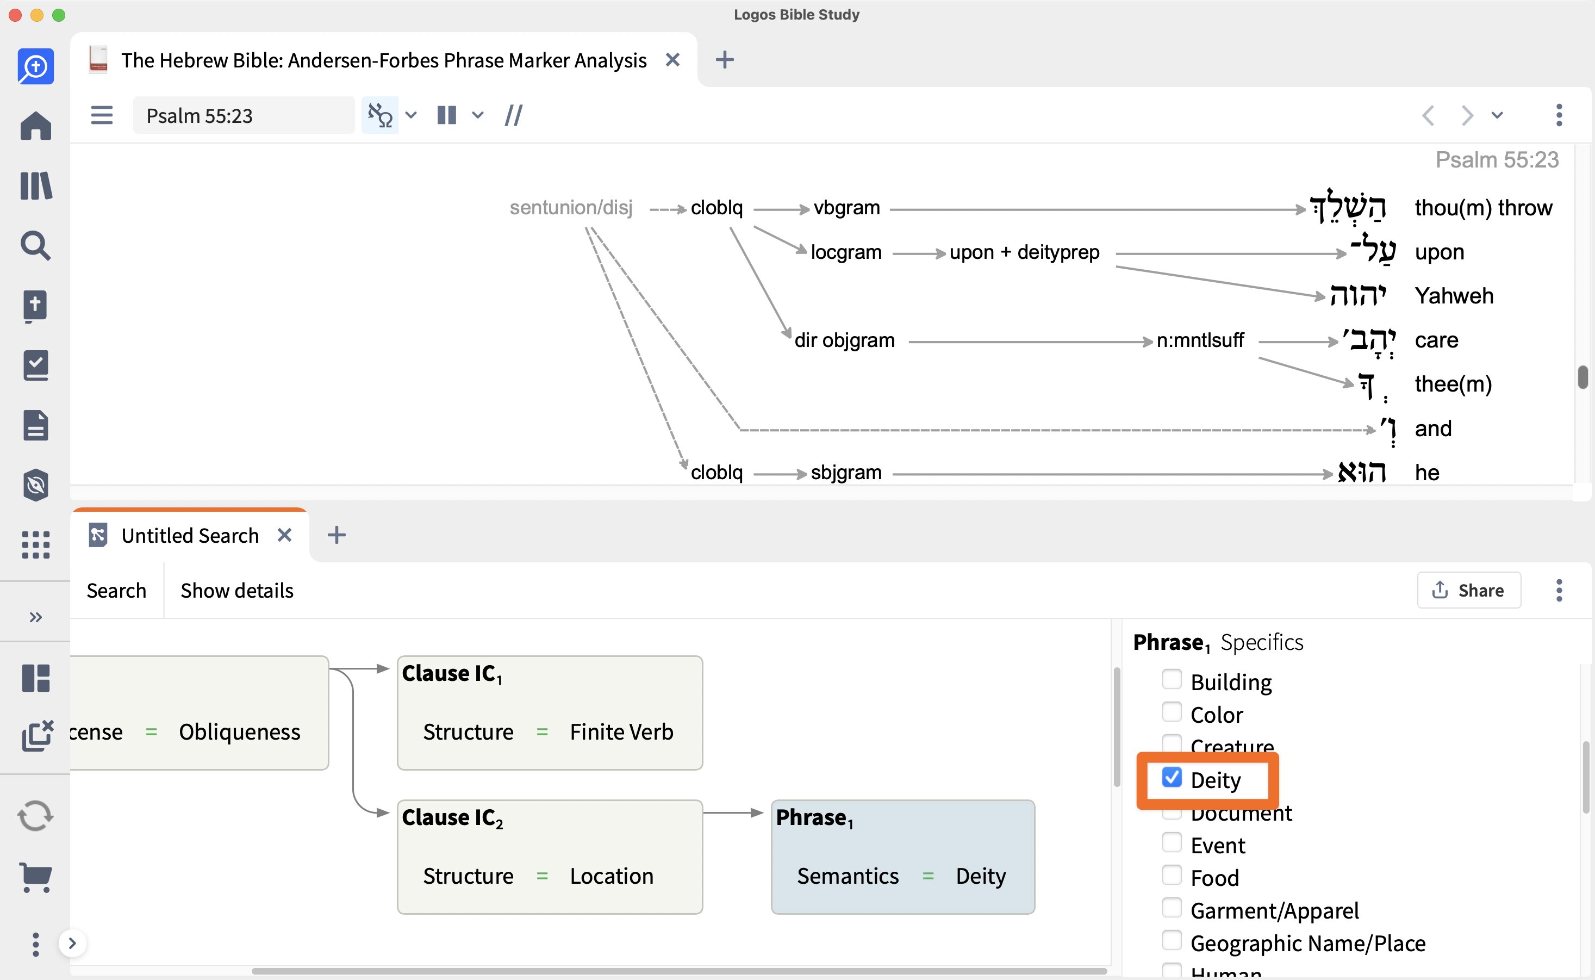This screenshot has width=1595, height=980.
Task: Open the apps grid in sidebar
Action: click(36, 545)
